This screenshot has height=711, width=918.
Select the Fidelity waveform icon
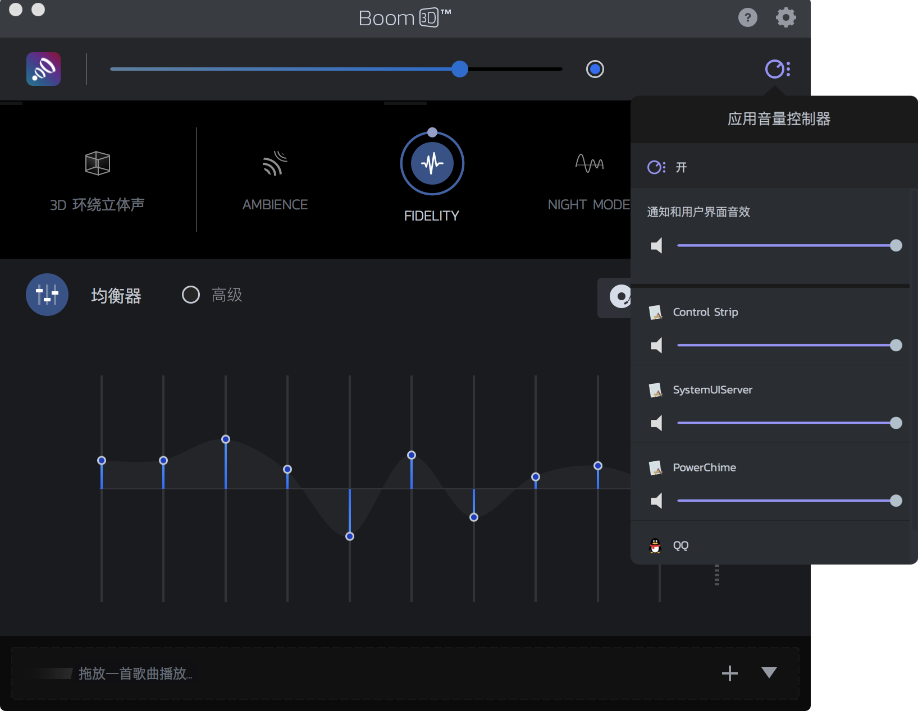tap(432, 163)
